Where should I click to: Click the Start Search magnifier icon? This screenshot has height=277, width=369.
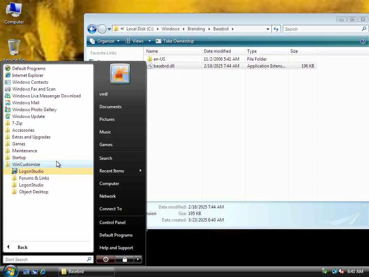tap(89, 259)
